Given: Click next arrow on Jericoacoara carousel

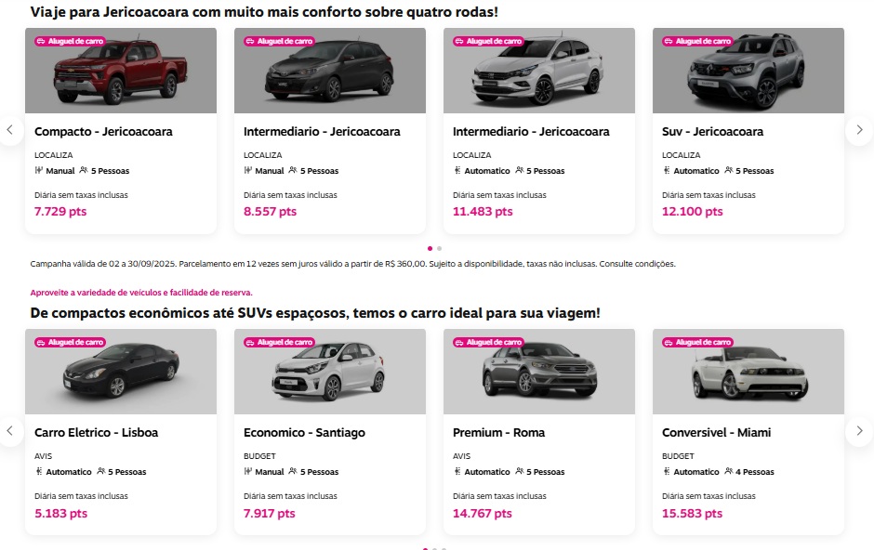Looking at the screenshot, I should [x=860, y=130].
